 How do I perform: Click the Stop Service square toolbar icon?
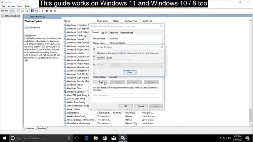pyautogui.click(x=47, y=11)
